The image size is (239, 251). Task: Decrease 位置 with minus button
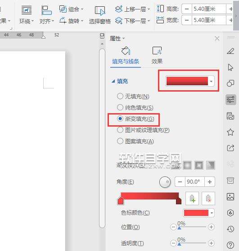pyautogui.click(x=173, y=227)
